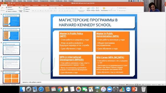This screenshot has width=166, height=93.
Task: Click the Cut (Вырезать) scissors icon
Action: click(6, 7)
